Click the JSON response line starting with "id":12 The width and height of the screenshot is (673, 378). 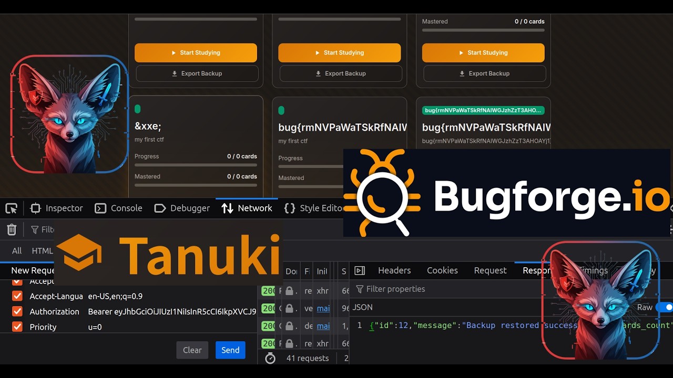[x=521, y=325]
